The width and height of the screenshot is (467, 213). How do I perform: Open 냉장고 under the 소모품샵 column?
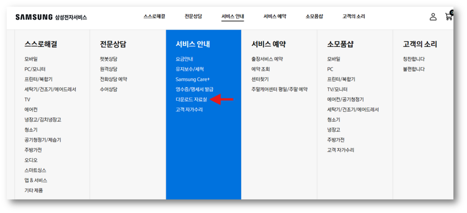click(333, 130)
